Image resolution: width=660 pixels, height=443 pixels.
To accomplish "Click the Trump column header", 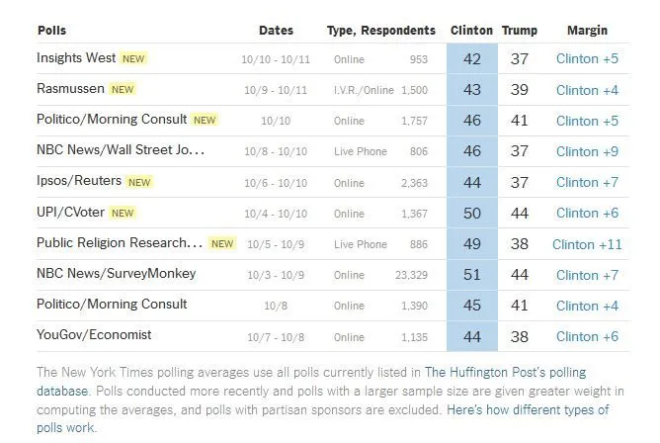I will pyautogui.click(x=520, y=31).
